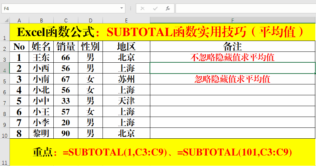
Task: Click name cell '王东'
Action: pyautogui.click(x=41, y=57)
